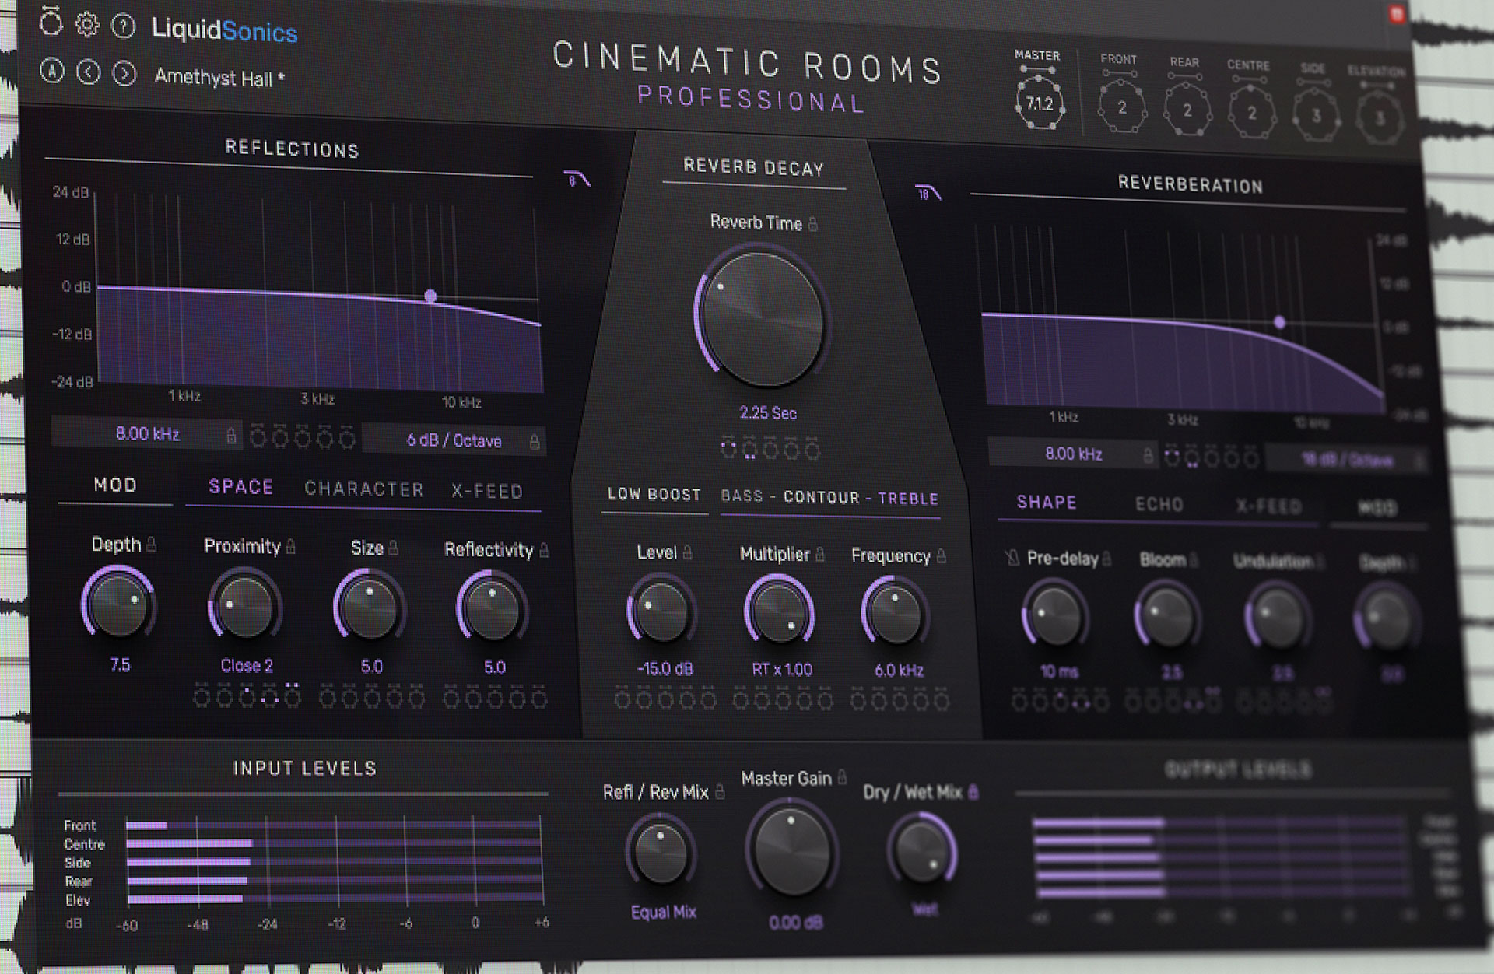1494x974 pixels.
Task: Click the Frequency knob at 6.0 kHz
Action: (895, 614)
